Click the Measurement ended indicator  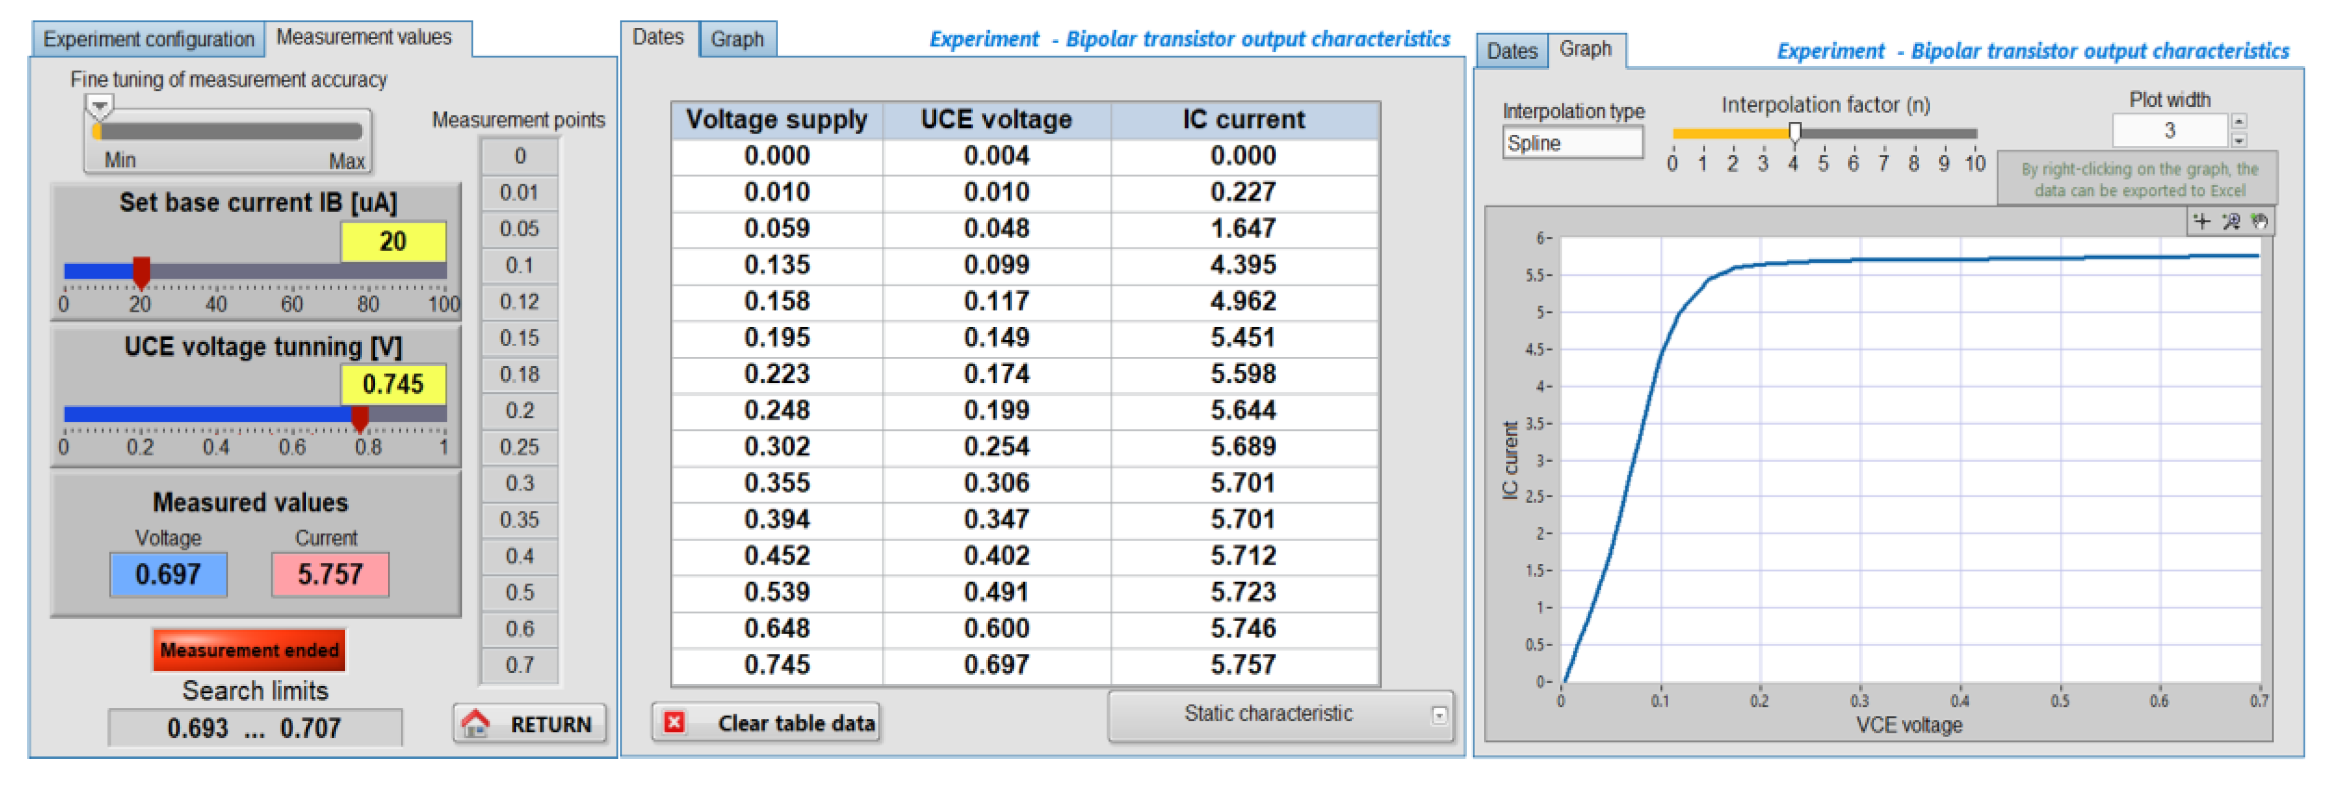coord(249,651)
